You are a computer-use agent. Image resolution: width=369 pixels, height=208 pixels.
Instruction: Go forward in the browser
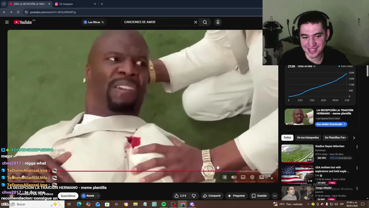coord(11,12)
